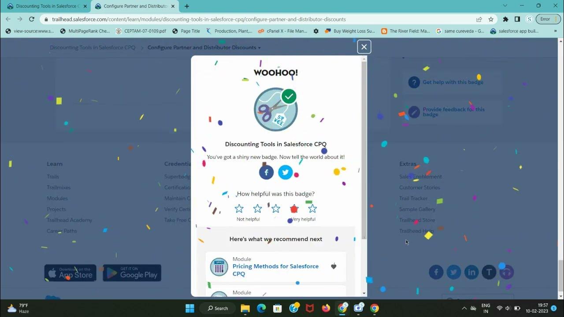Reload the page
Screen dimensions: 564x317
[x=32, y=19]
